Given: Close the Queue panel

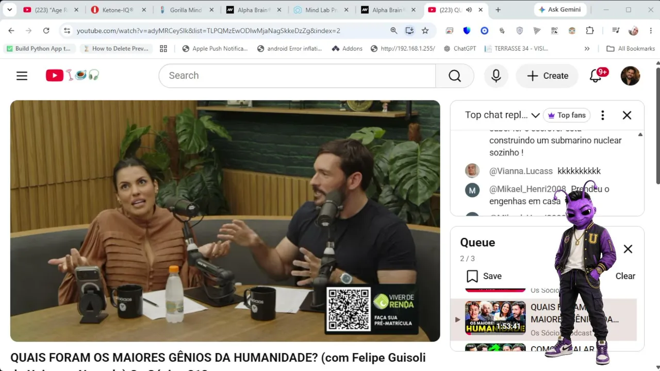Looking at the screenshot, I should [628, 249].
